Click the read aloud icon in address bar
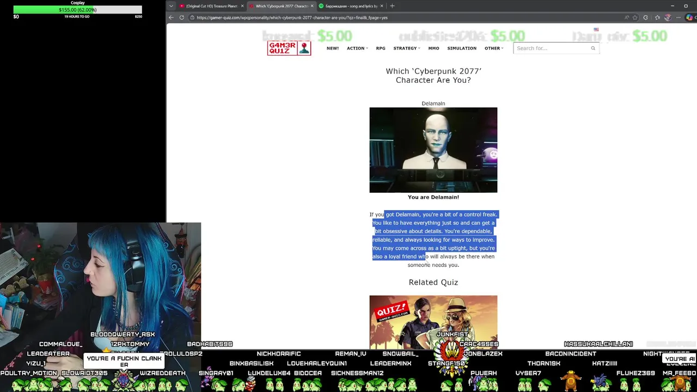Screen dimensions: 697x392 tap(627, 17)
